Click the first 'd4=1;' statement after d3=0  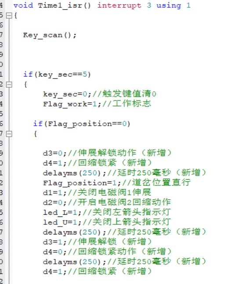point(55,163)
